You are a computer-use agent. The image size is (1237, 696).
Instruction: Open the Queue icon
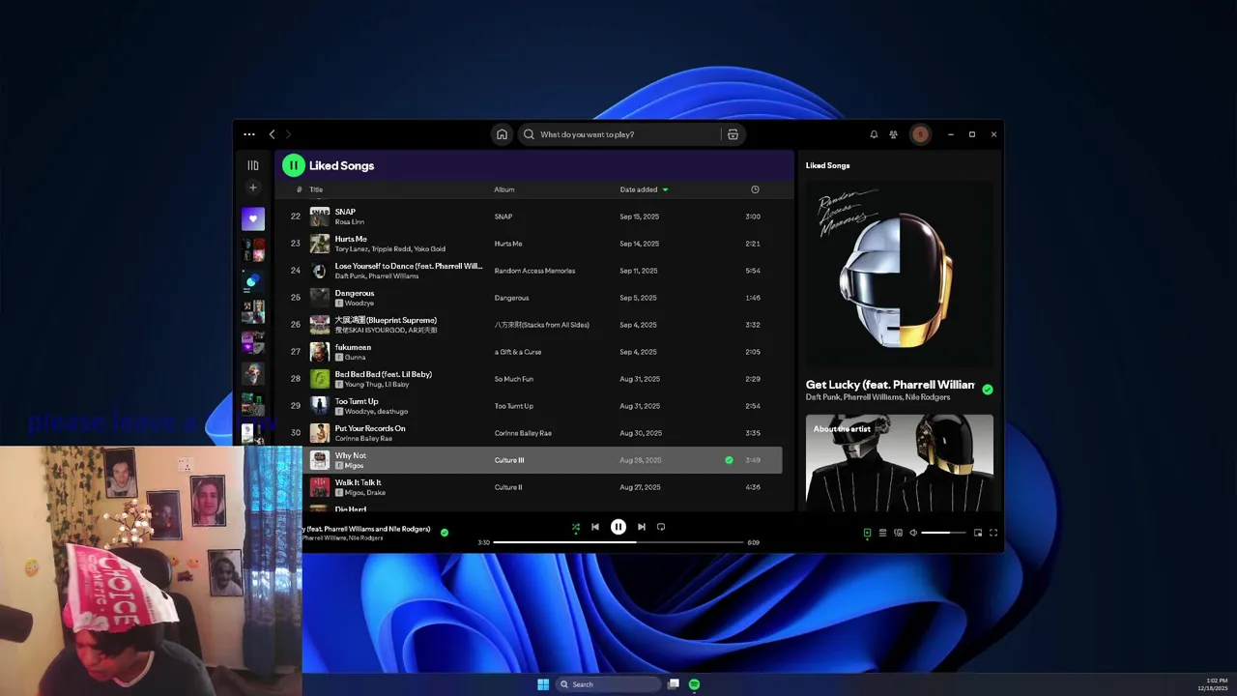(x=882, y=533)
